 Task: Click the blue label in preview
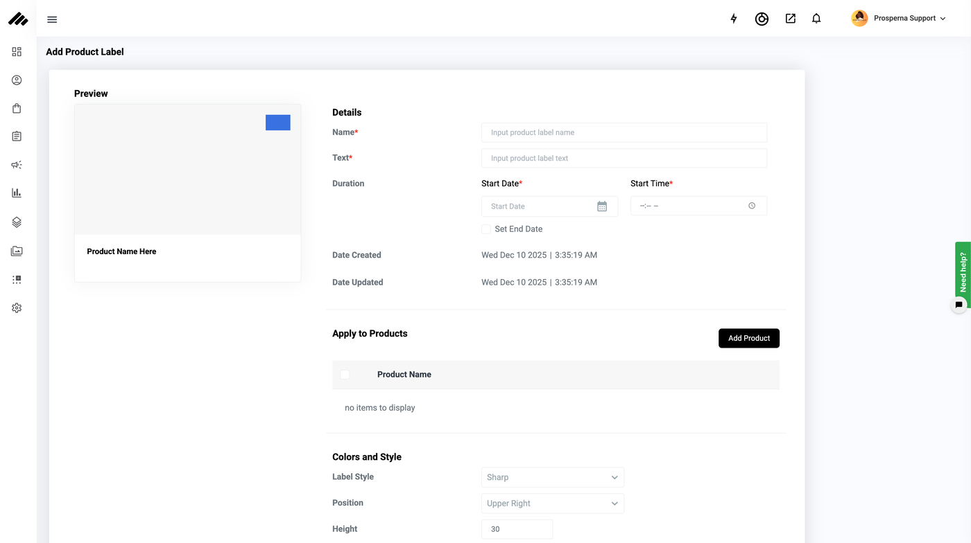click(x=278, y=123)
